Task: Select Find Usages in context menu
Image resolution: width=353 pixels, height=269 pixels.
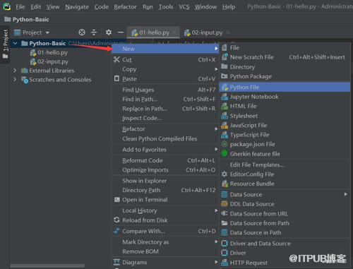Action: click(164, 90)
